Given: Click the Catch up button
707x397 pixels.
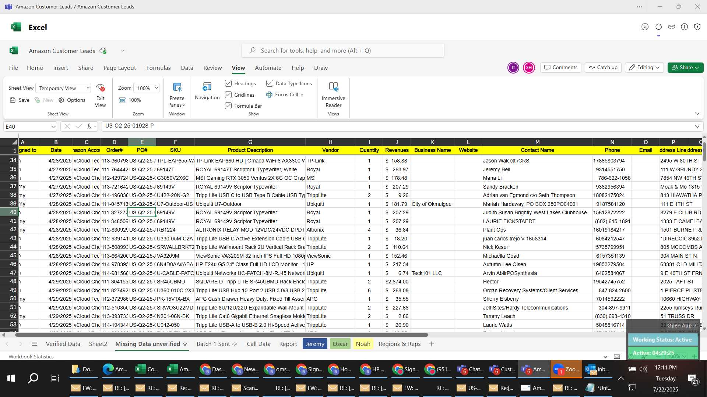Looking at the screenshot, I should (x=603, y=68).
